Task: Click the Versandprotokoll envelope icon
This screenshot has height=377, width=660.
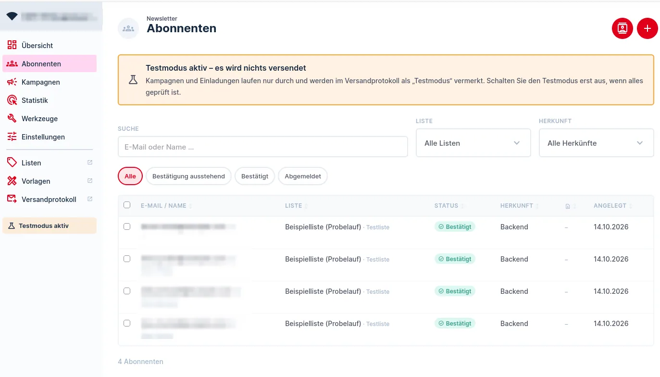Action: pyautogui.click(x=12, y=199)
